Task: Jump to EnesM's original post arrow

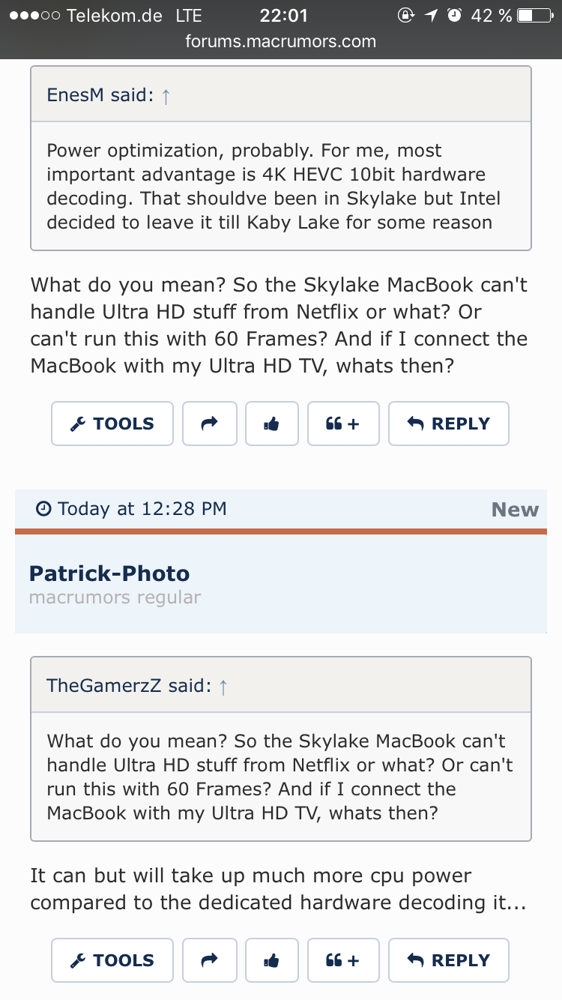Action: [166, 96]
